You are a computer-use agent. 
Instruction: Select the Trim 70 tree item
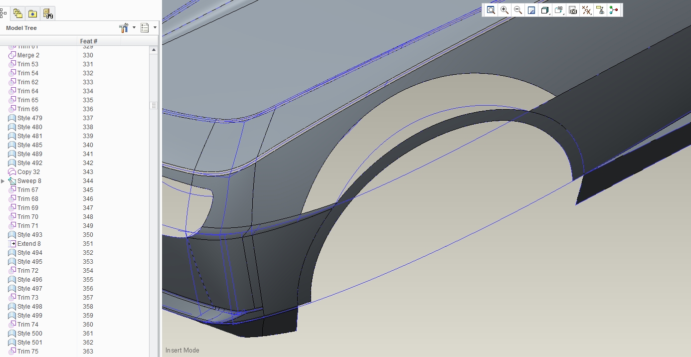click(28, 217)
